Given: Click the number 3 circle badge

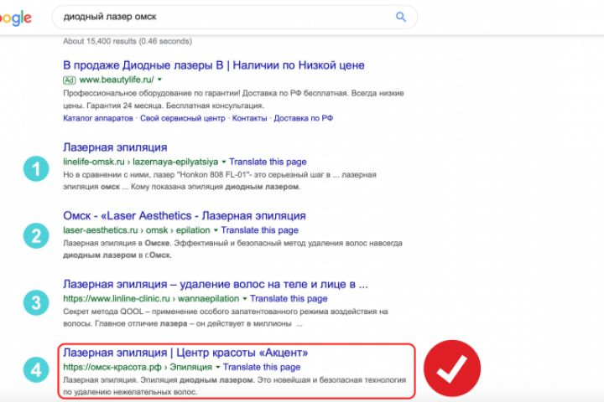Looking at the screenshot, I should 35,302.
